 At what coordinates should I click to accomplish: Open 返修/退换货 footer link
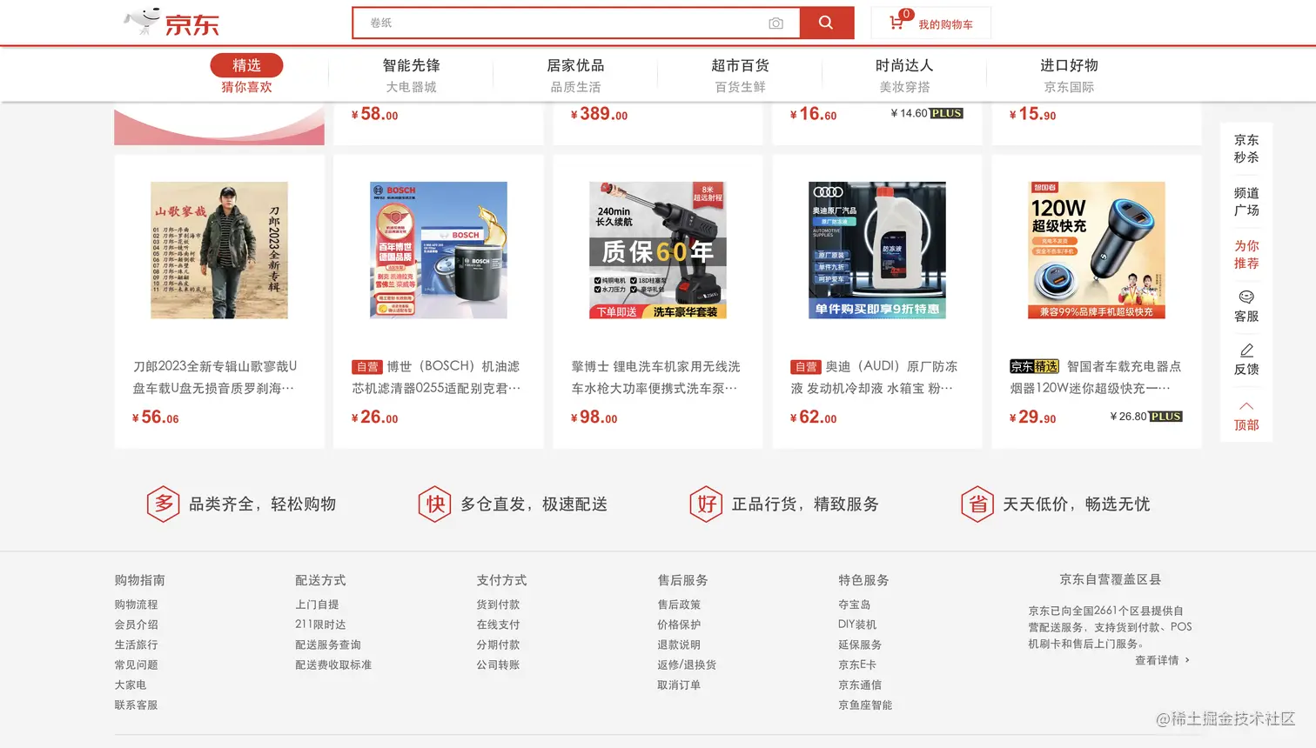tap(687, 665)
